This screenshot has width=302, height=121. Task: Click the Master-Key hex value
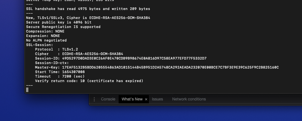tap(170, 68)
